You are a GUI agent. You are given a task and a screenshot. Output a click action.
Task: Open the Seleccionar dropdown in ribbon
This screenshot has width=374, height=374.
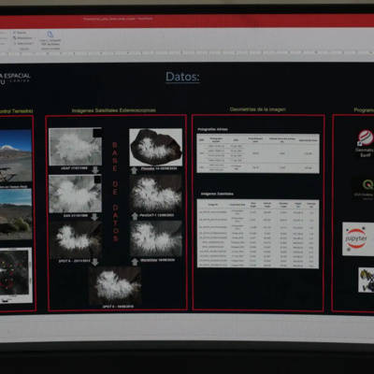(23, 43)
